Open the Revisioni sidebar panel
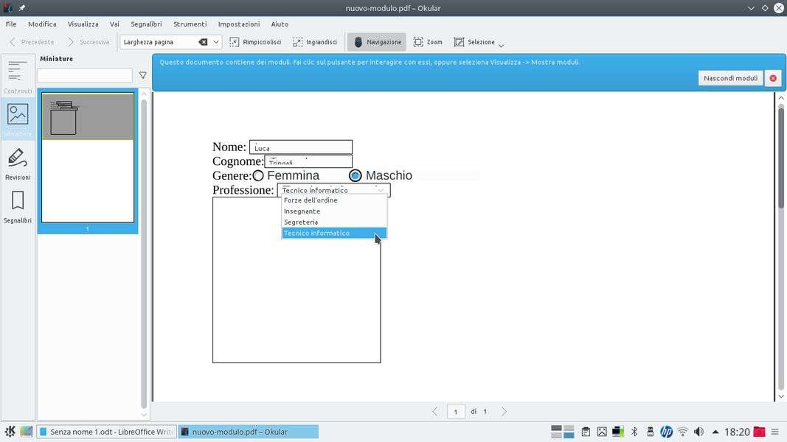The height and width of the screenshot is (442, 787). (18, 164)
